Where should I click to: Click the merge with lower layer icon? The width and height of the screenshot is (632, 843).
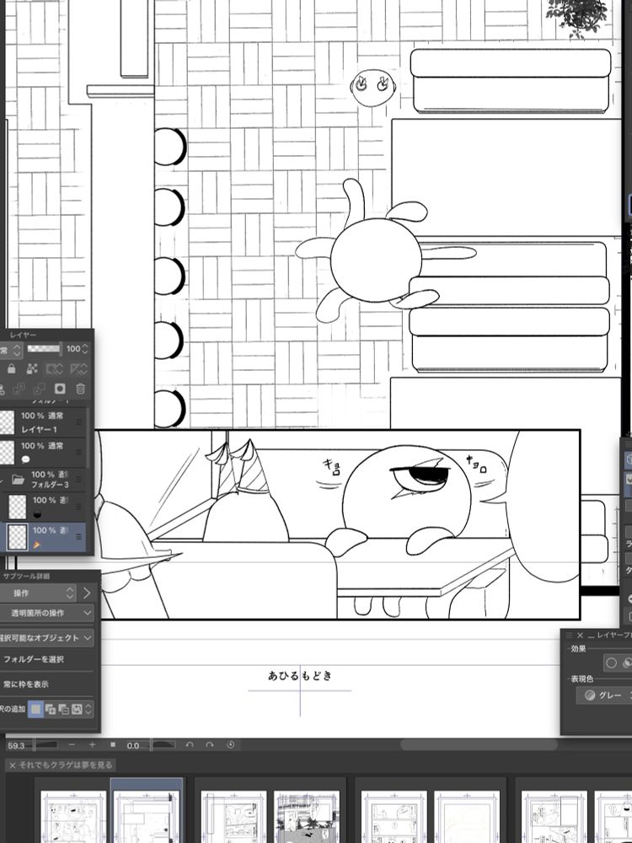point(40,389)
